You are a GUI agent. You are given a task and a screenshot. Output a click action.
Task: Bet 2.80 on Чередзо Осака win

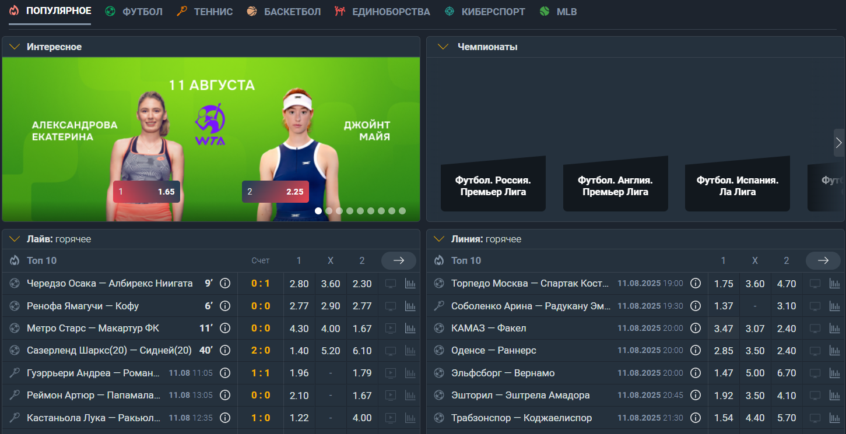(x=299, y=284)
